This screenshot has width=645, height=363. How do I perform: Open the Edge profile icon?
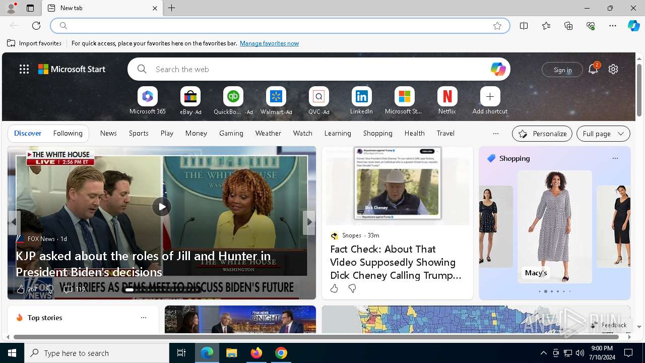tap(11, 8)
